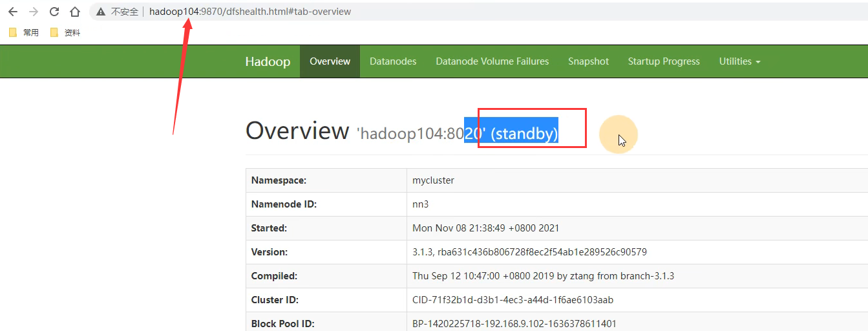The image size is (868, 331).
Task: Click the mycluster namespace value
Action: point(433,180)
